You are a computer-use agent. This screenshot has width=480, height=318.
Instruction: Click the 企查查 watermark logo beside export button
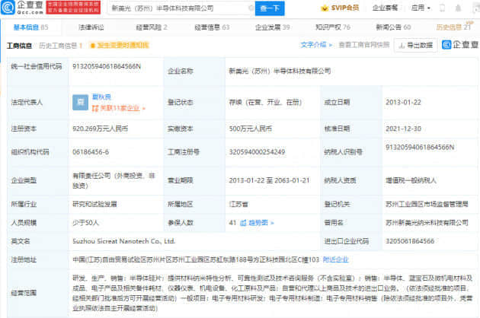point(460,45)
